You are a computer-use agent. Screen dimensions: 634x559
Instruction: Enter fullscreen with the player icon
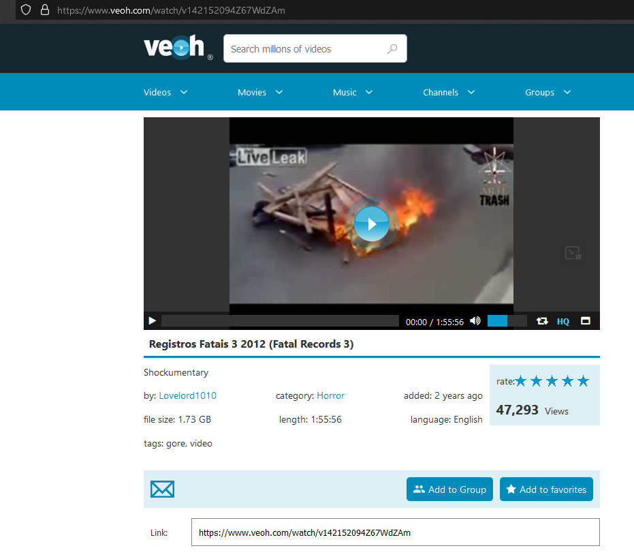[x=585, y=321]
